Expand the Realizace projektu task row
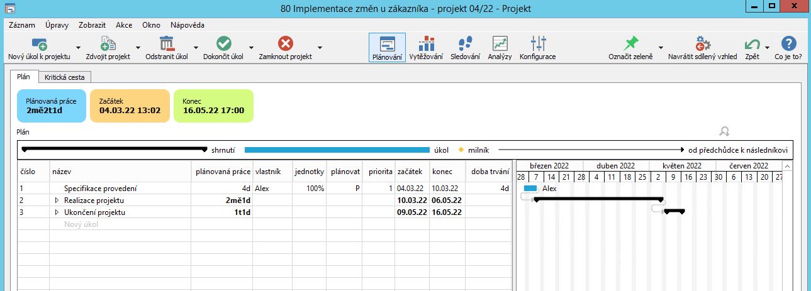 [x=57, y=200]
